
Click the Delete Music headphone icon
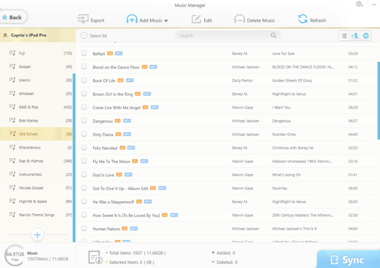click(239, 19)
